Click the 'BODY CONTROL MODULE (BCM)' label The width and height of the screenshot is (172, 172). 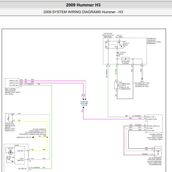[x=13, y=92]
